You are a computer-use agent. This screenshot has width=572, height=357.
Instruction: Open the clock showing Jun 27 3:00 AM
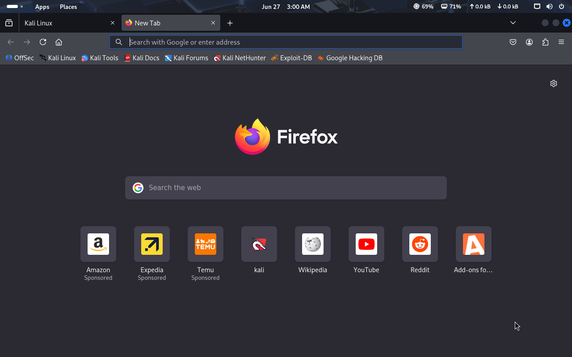286,7
